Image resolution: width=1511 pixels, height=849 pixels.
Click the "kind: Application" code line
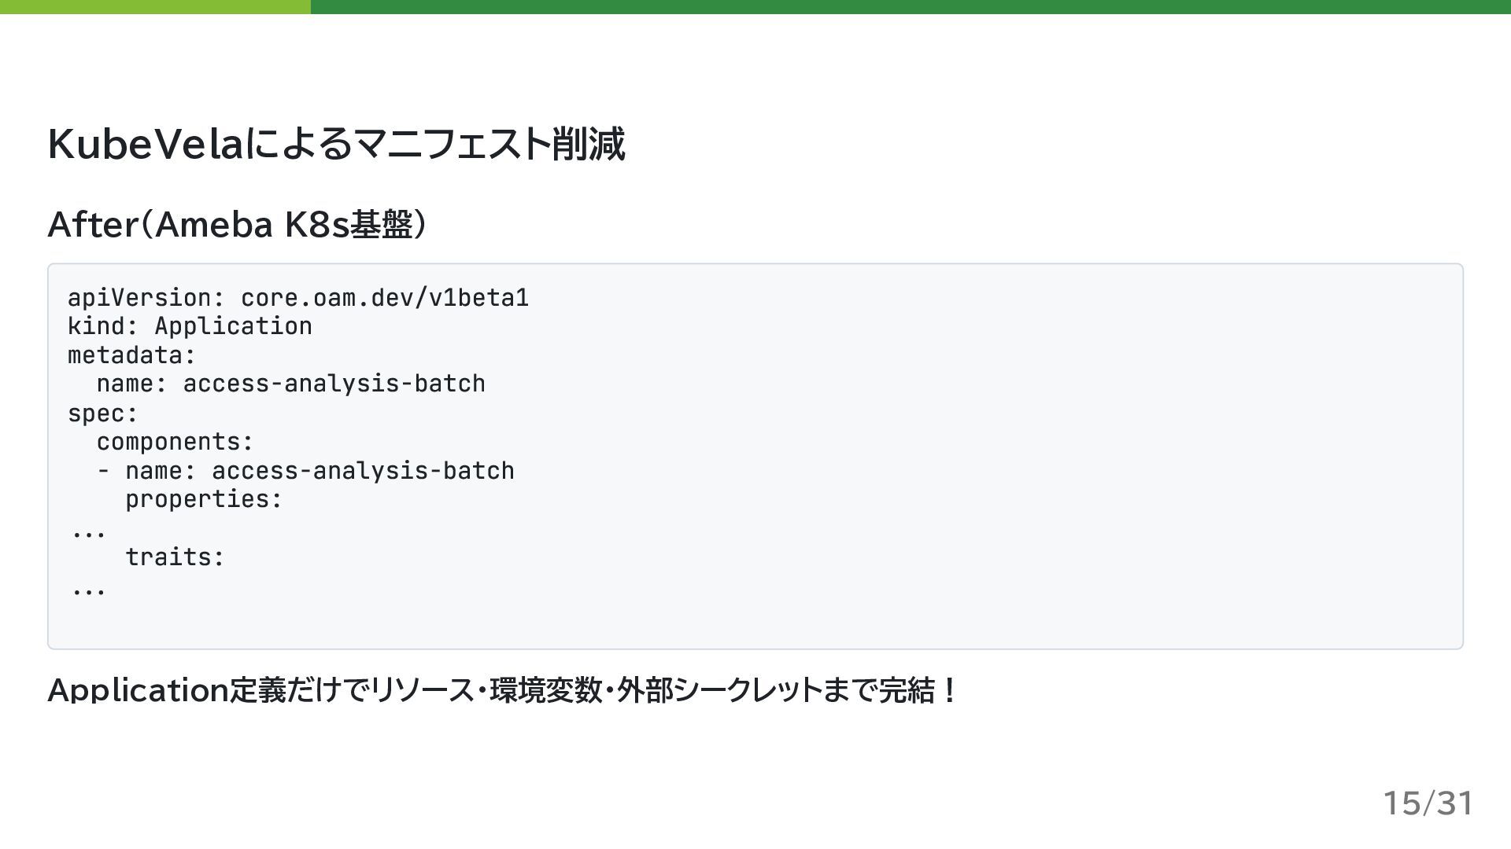190,326
